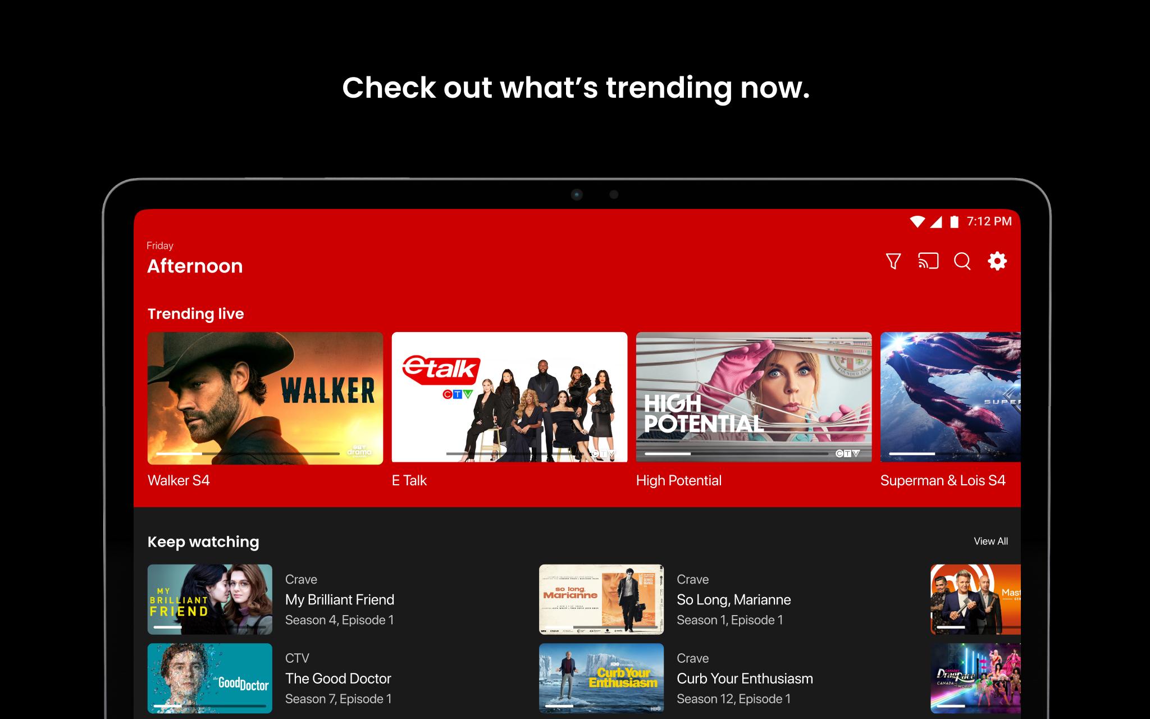The height and width of the screenshot is (719, 1150).
Task: Click 'CTV' label above The Good Doctor
Action: coord(297,658)
